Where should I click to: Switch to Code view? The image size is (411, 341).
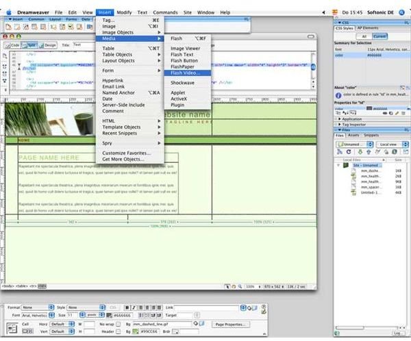[12, 45]
